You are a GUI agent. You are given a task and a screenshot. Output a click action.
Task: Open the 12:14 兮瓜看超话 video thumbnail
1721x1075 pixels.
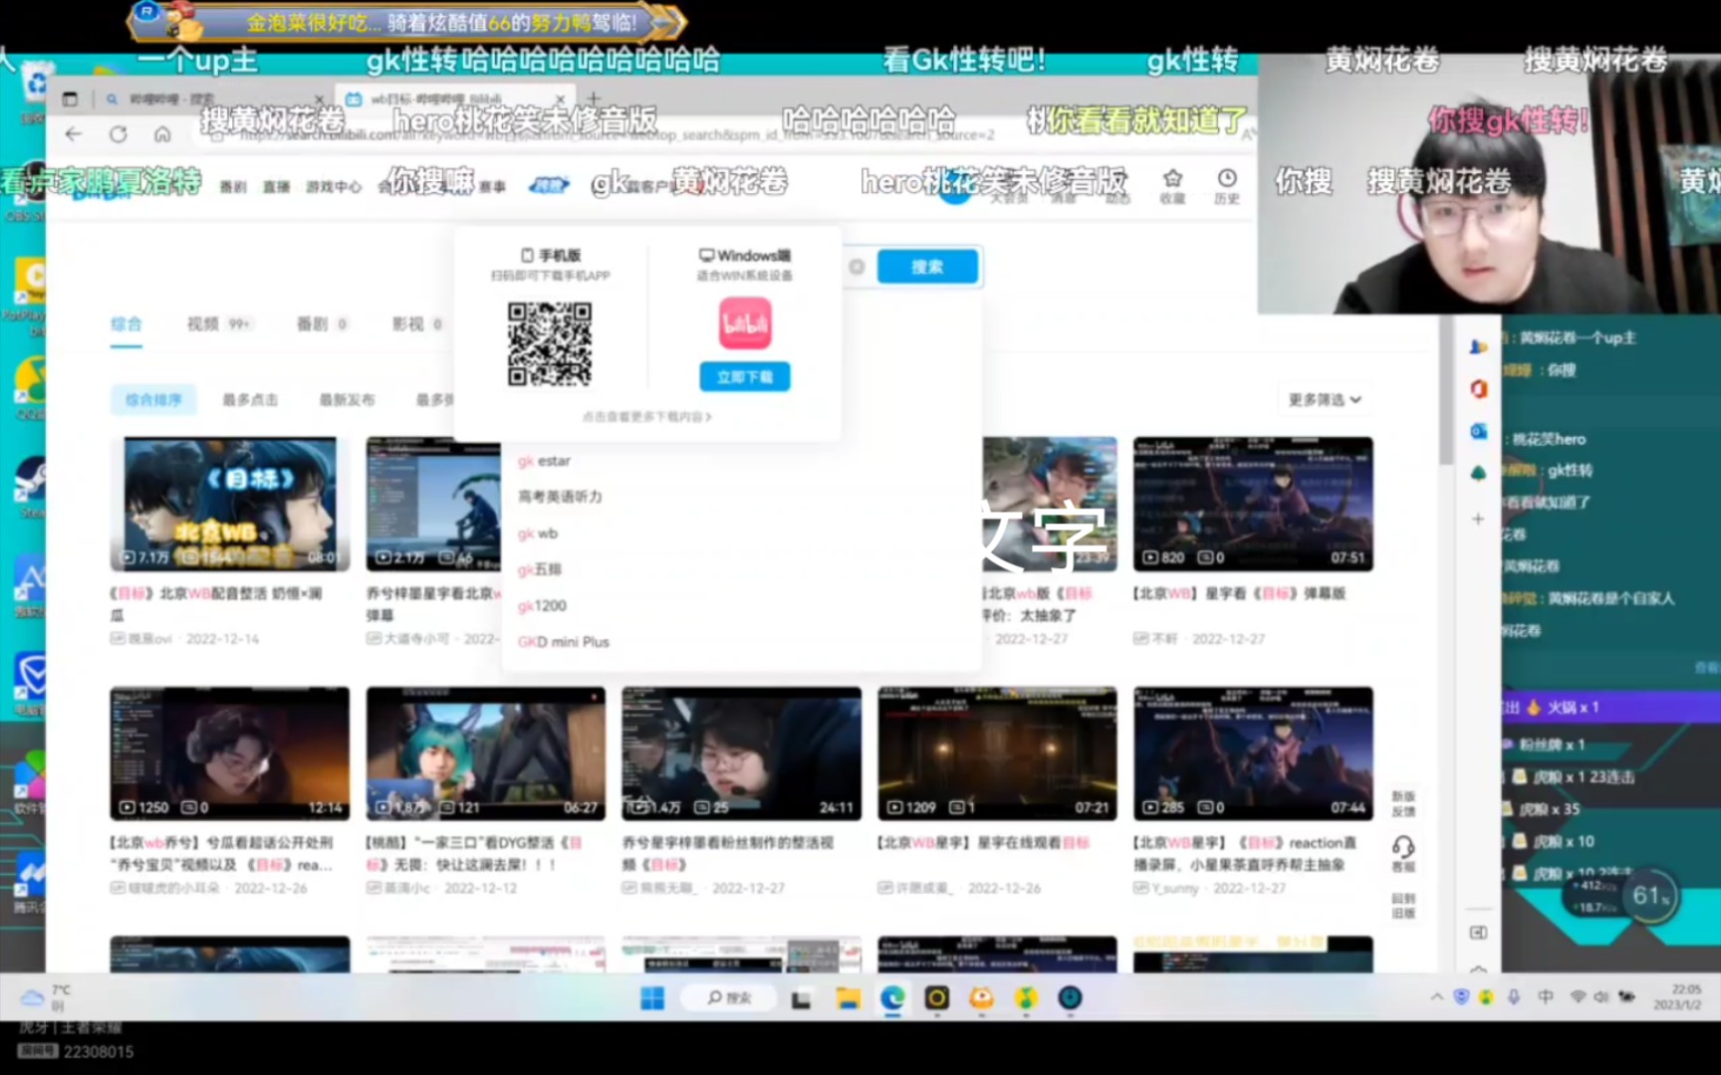point(230,753)
